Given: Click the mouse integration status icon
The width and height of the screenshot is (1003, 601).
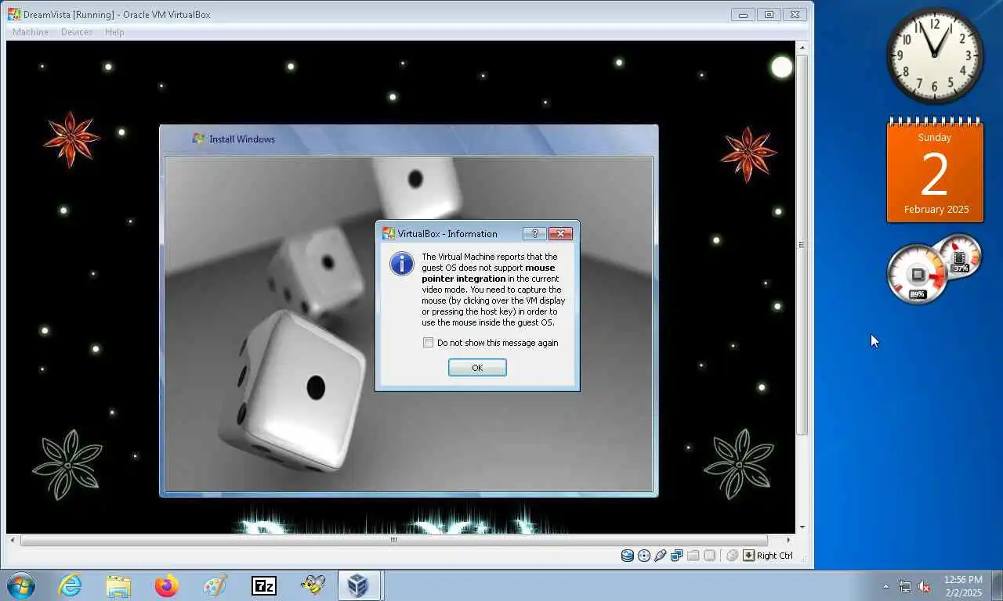Looking at the screenshot, I should point(732,556).
